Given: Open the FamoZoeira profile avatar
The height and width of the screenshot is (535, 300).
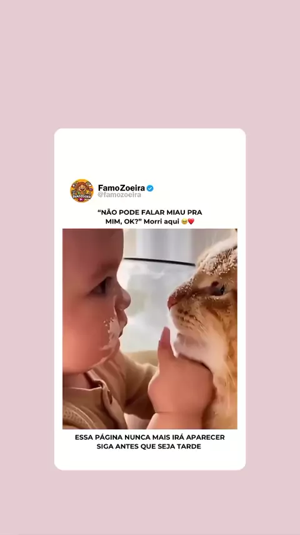Looking at the screenshot, I should coord(82,190).
